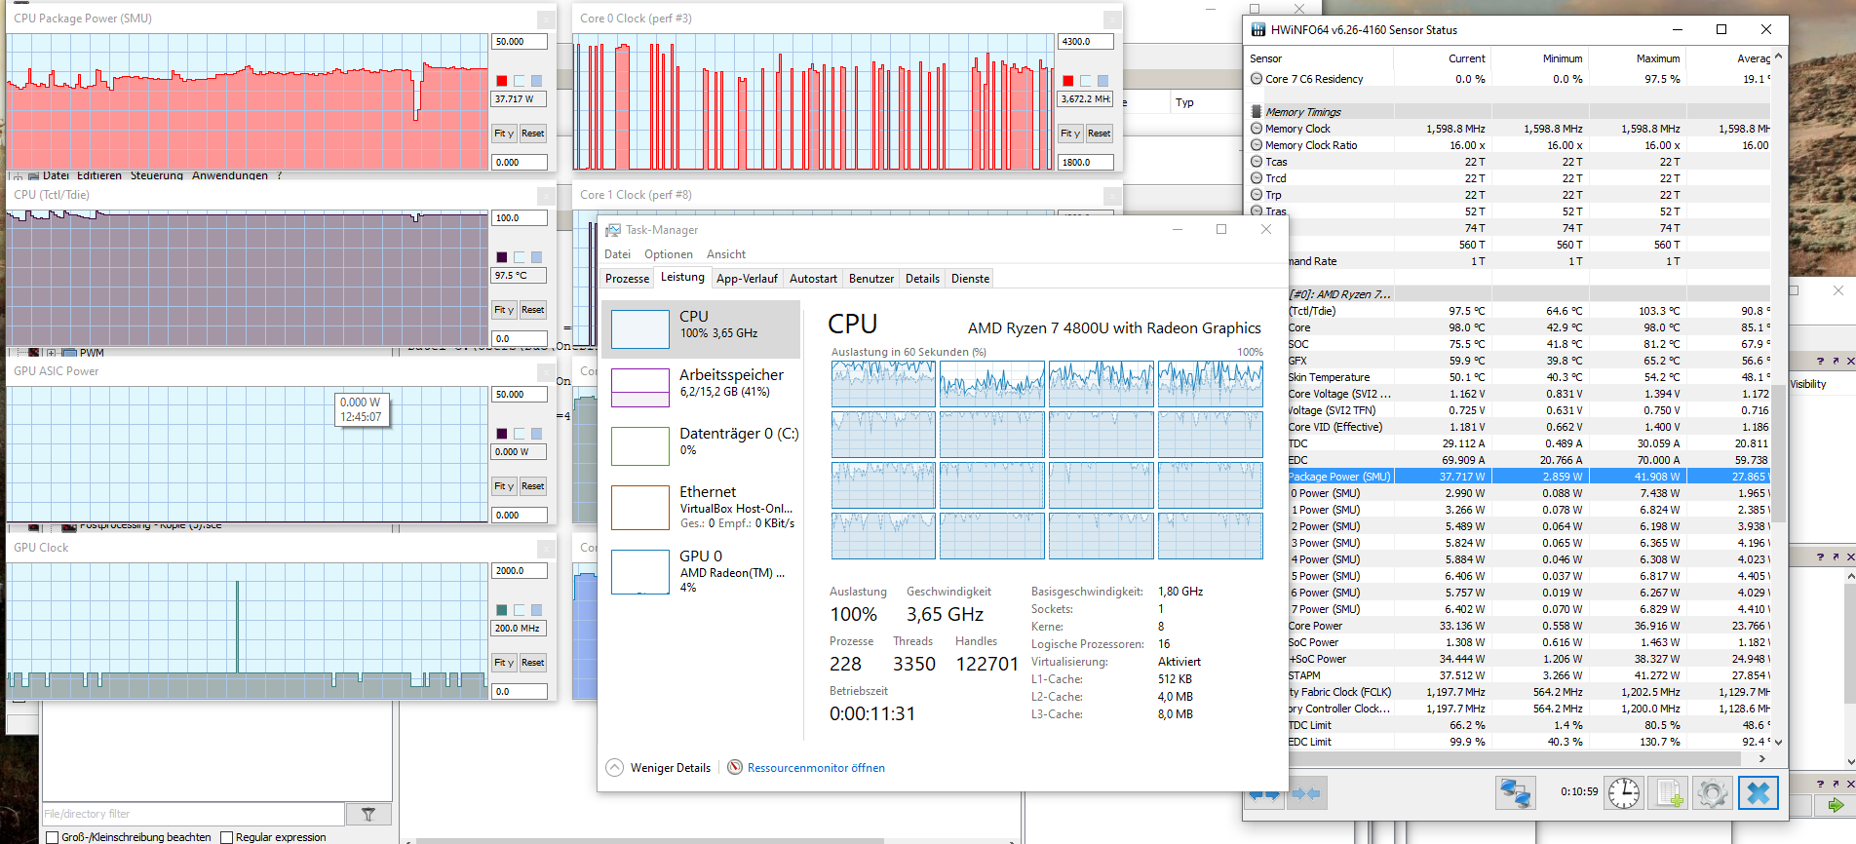Screen dimensions: 1856x844
Task: Click Fit y in GPU Clock graph
Action: click(503, 663)
